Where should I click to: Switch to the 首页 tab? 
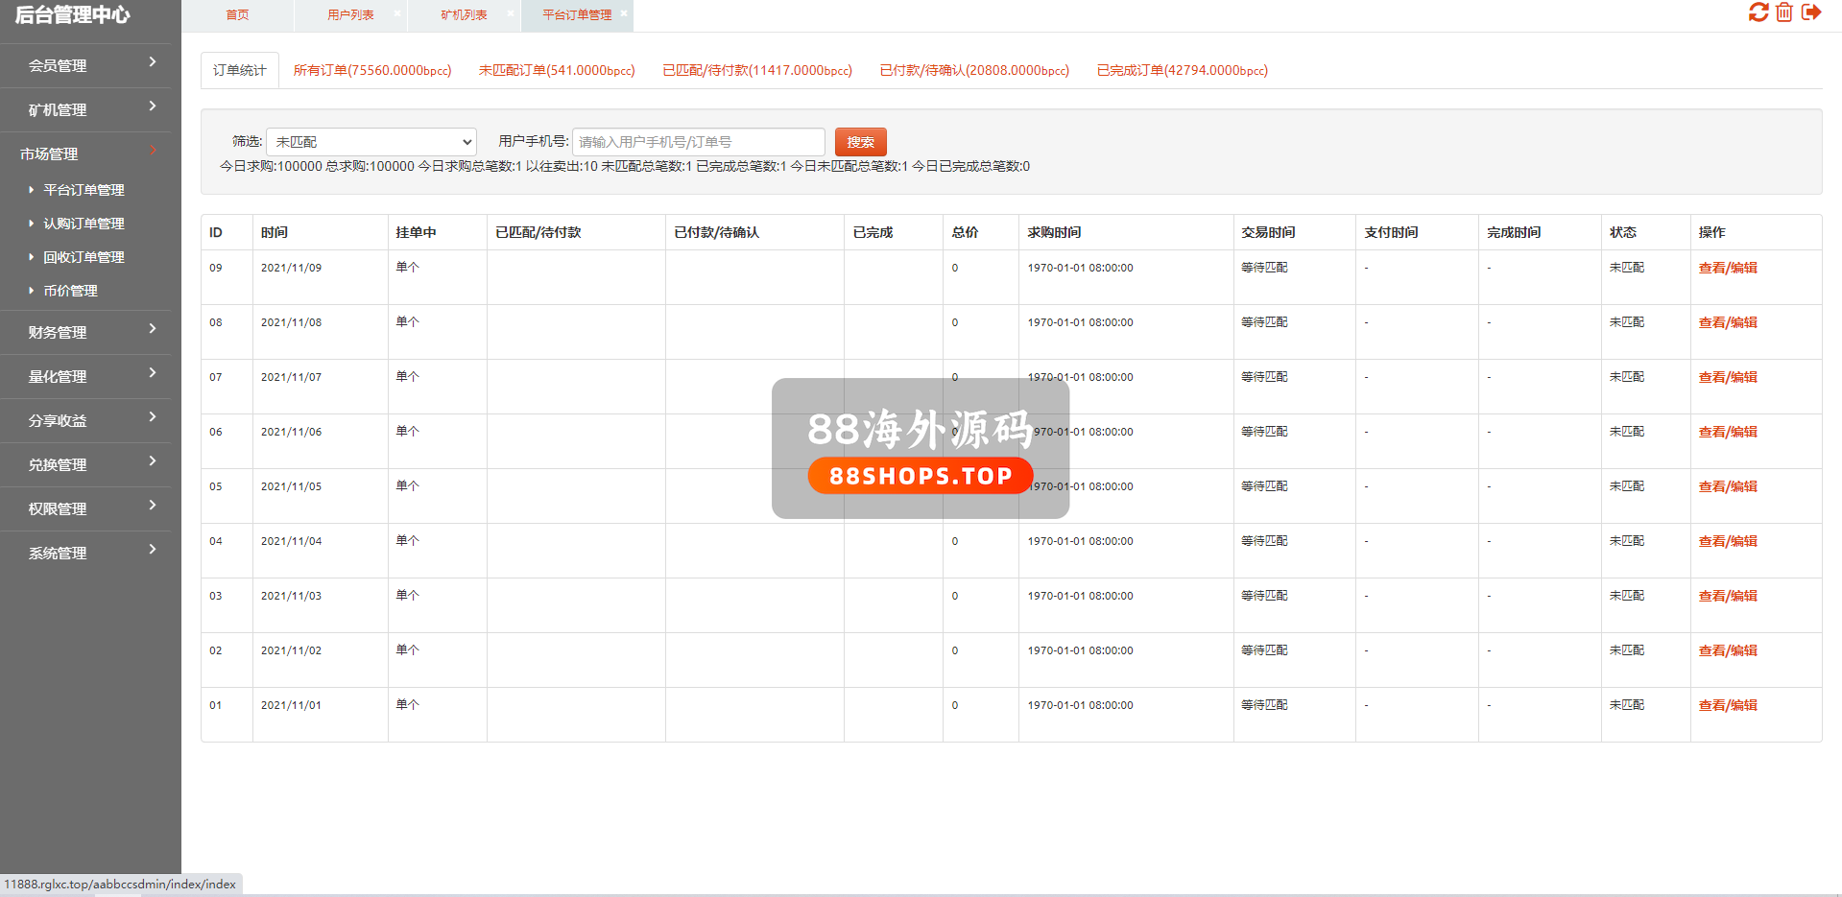click(237, 15)
